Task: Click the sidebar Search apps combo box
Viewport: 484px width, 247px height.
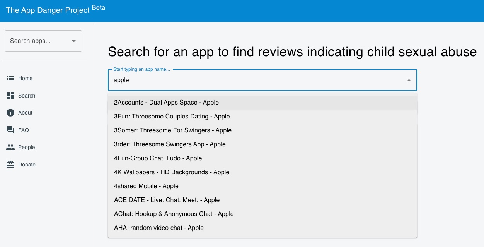Action: point(39,41)
